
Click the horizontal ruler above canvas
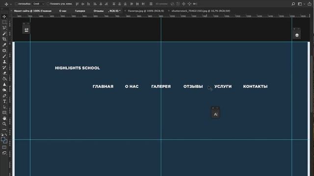point(161,16)
